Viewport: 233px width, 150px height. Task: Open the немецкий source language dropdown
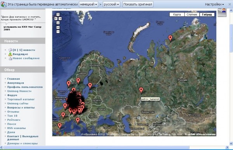[89, 4]
